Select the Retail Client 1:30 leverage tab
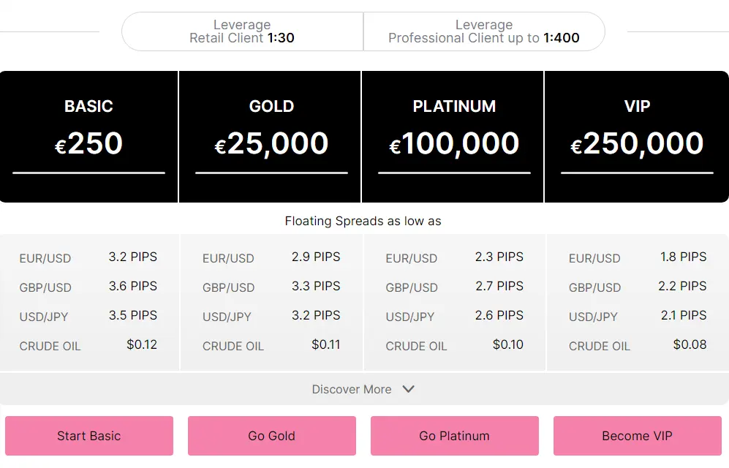This screenshot has height=468, width=729. pos(242,31)
